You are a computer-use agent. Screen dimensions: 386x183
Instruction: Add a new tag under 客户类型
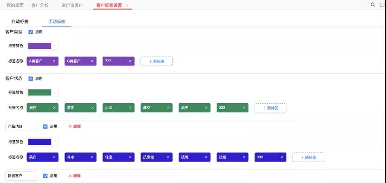(156, 61)
